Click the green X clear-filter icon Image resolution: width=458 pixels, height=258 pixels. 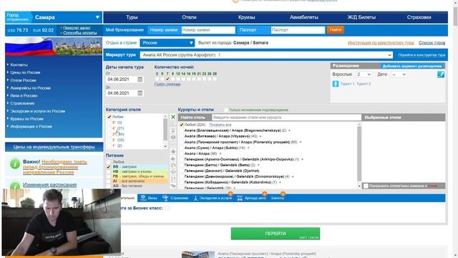click(173, 117)
